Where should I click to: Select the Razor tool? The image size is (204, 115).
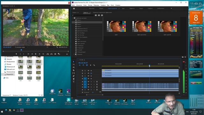pyautogui.click(x=74, y=70)
